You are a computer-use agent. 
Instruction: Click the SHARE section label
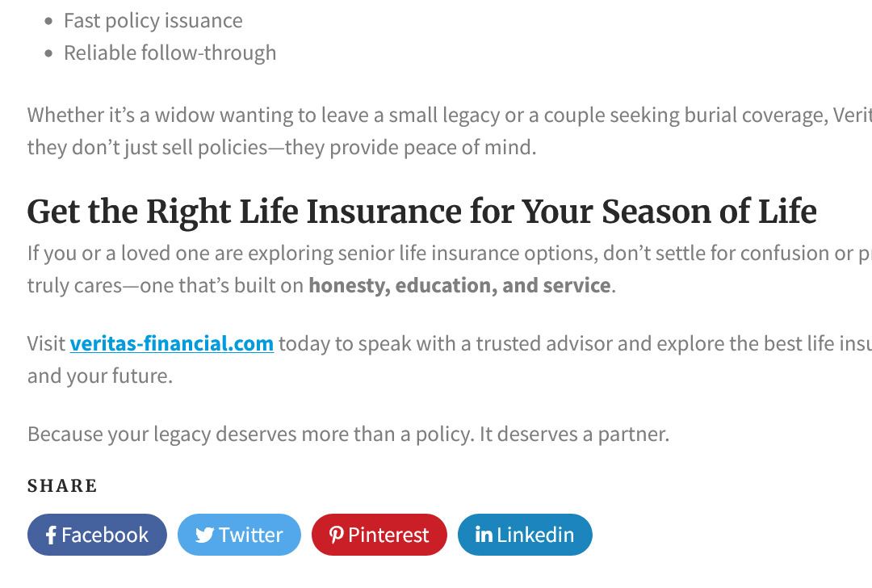click(62, 486)
